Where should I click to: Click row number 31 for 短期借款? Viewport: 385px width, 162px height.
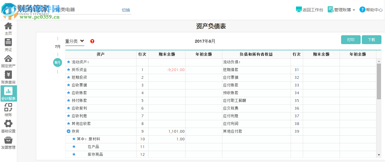297,70
